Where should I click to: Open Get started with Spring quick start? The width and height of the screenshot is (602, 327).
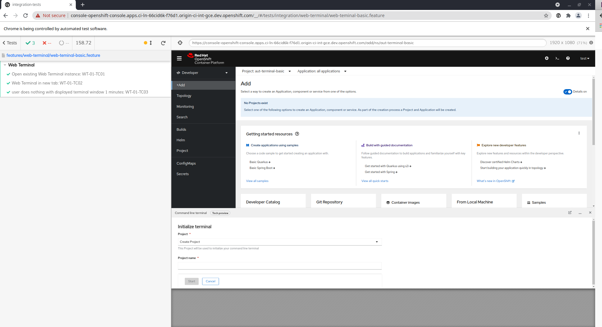(x=381, y=172)
